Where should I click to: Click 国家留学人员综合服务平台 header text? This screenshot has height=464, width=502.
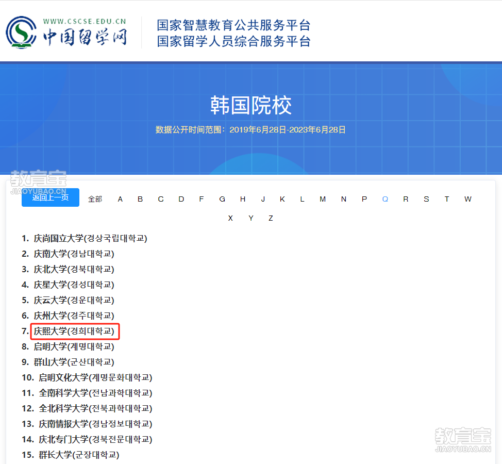(x=233, y=41)
